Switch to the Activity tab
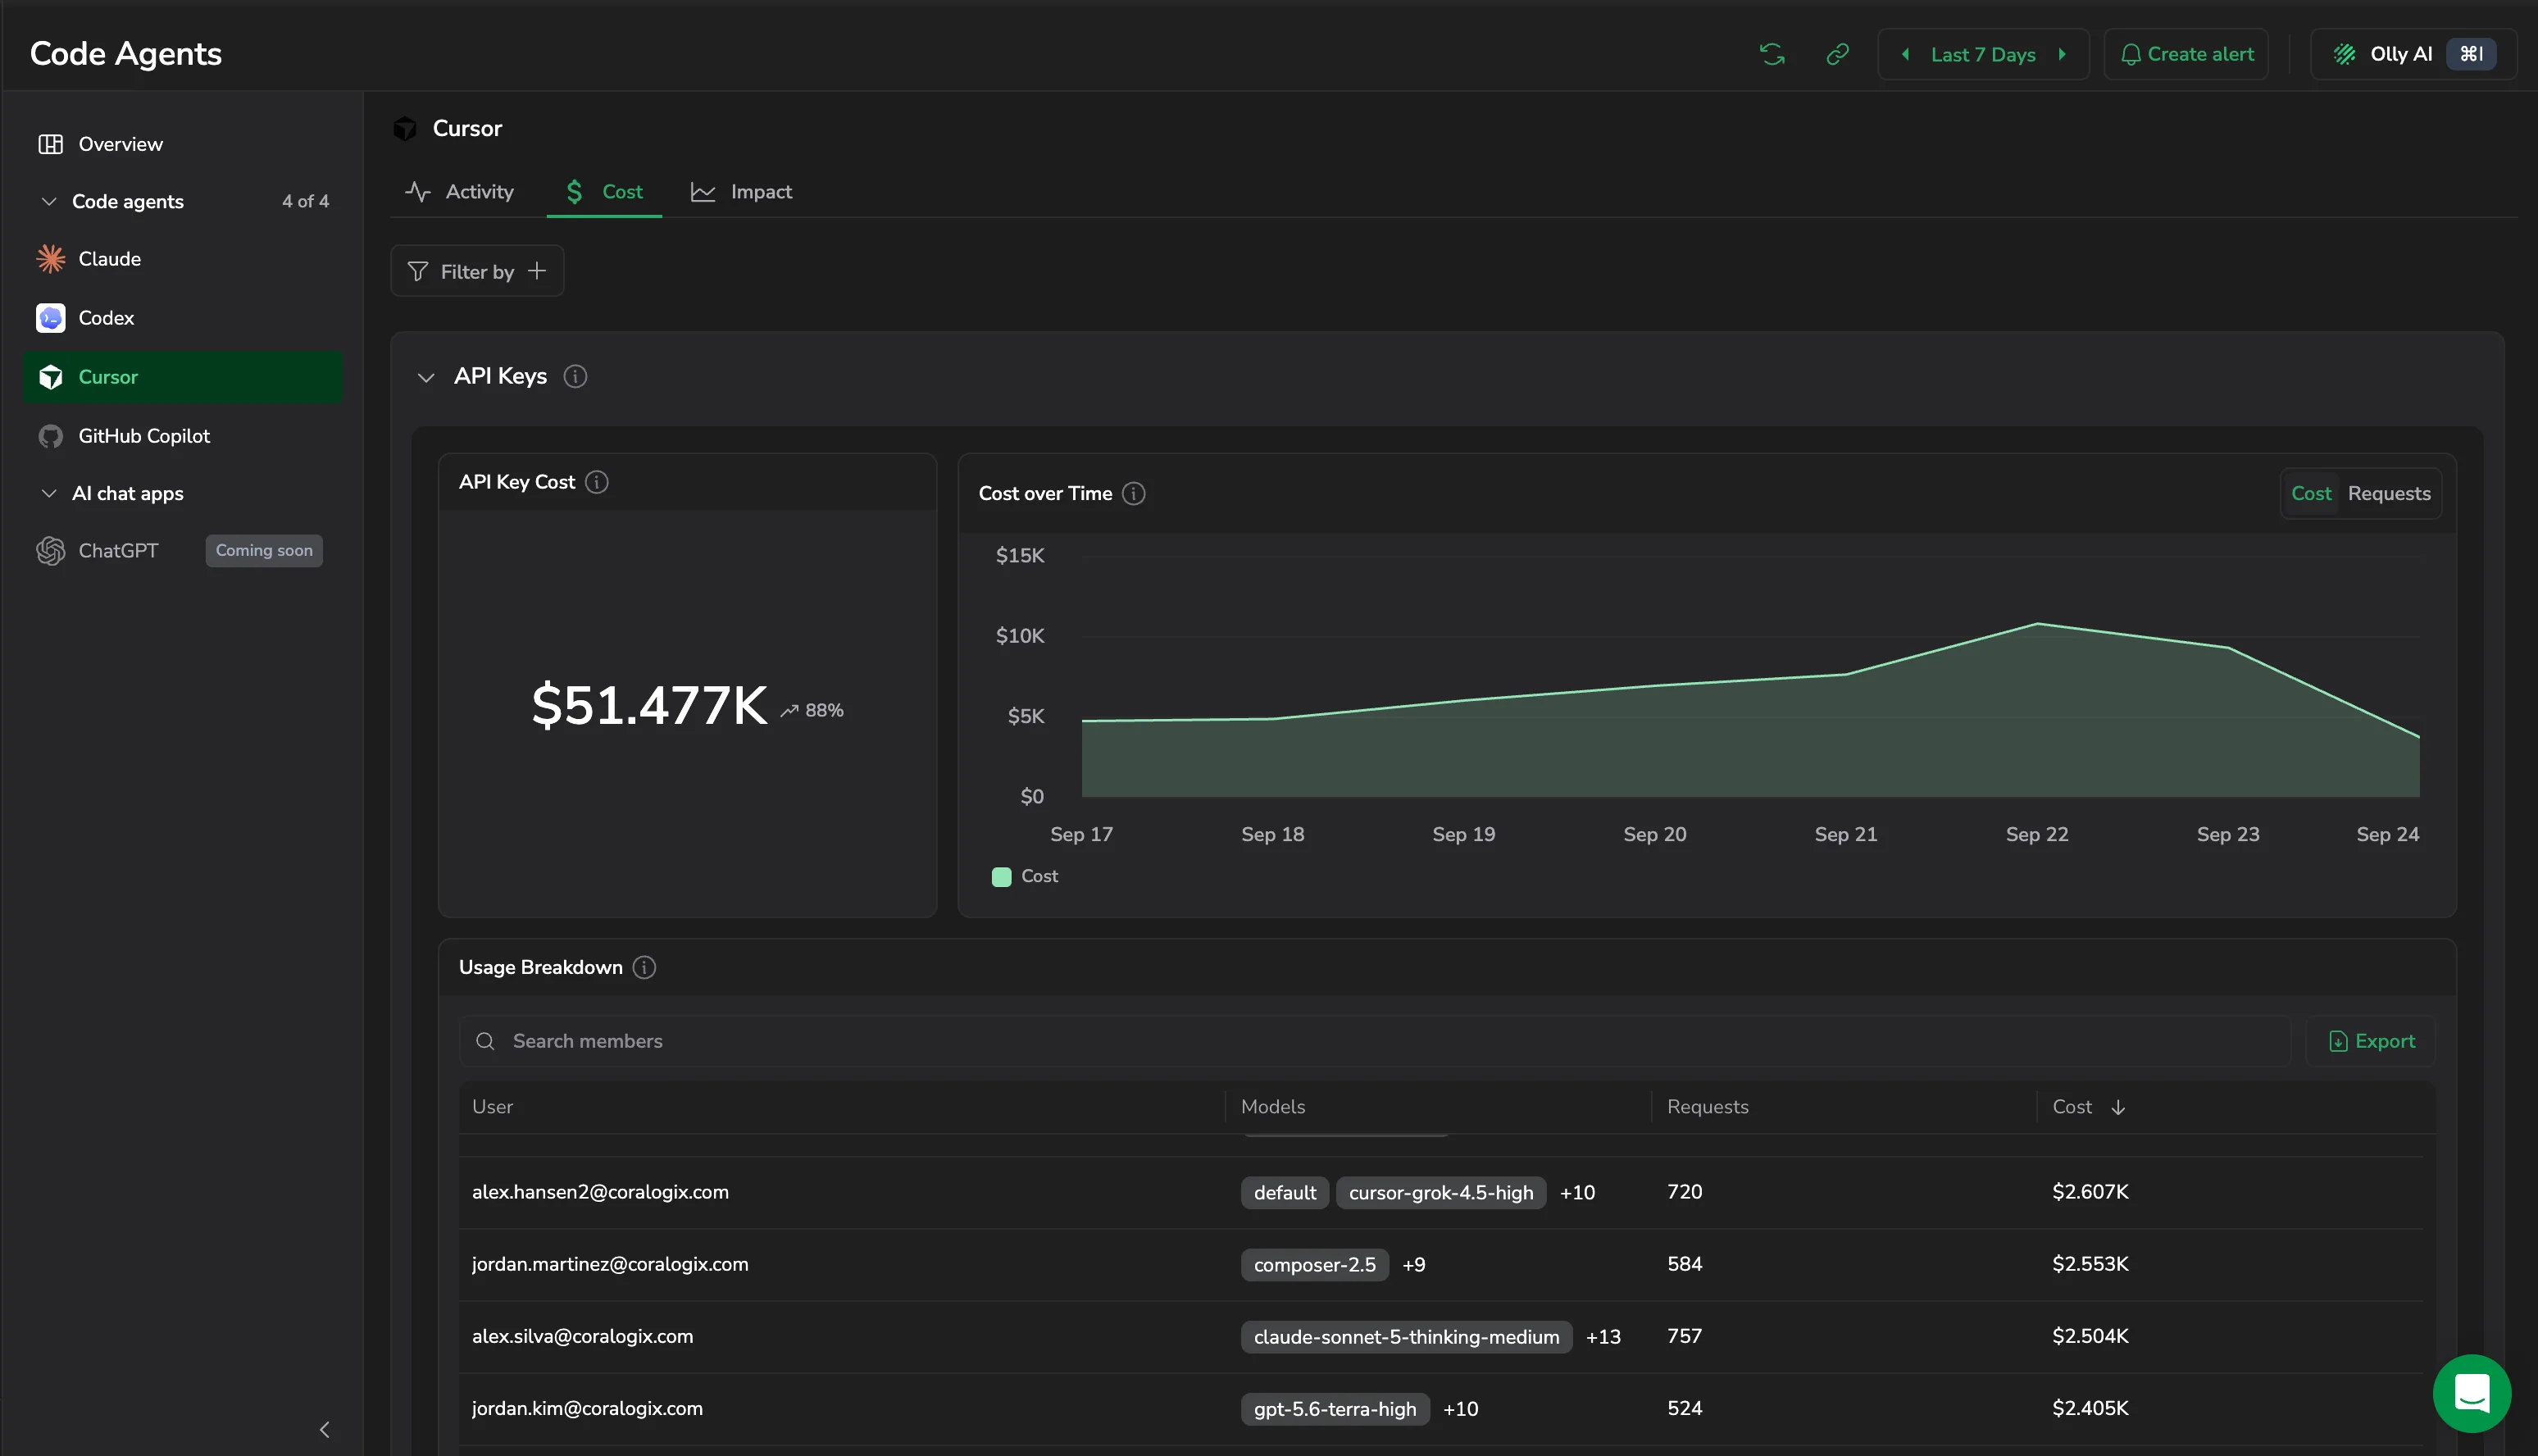The height and width of the screenshot is (1456, 2538). point(460,192)
